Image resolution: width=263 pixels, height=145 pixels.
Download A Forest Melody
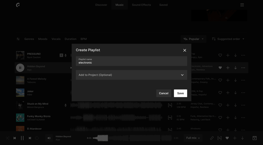[235, 80]
